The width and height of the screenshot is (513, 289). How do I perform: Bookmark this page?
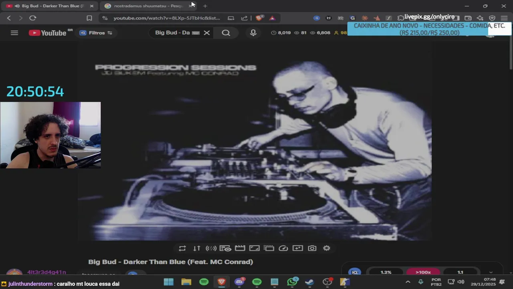point(89,18)
